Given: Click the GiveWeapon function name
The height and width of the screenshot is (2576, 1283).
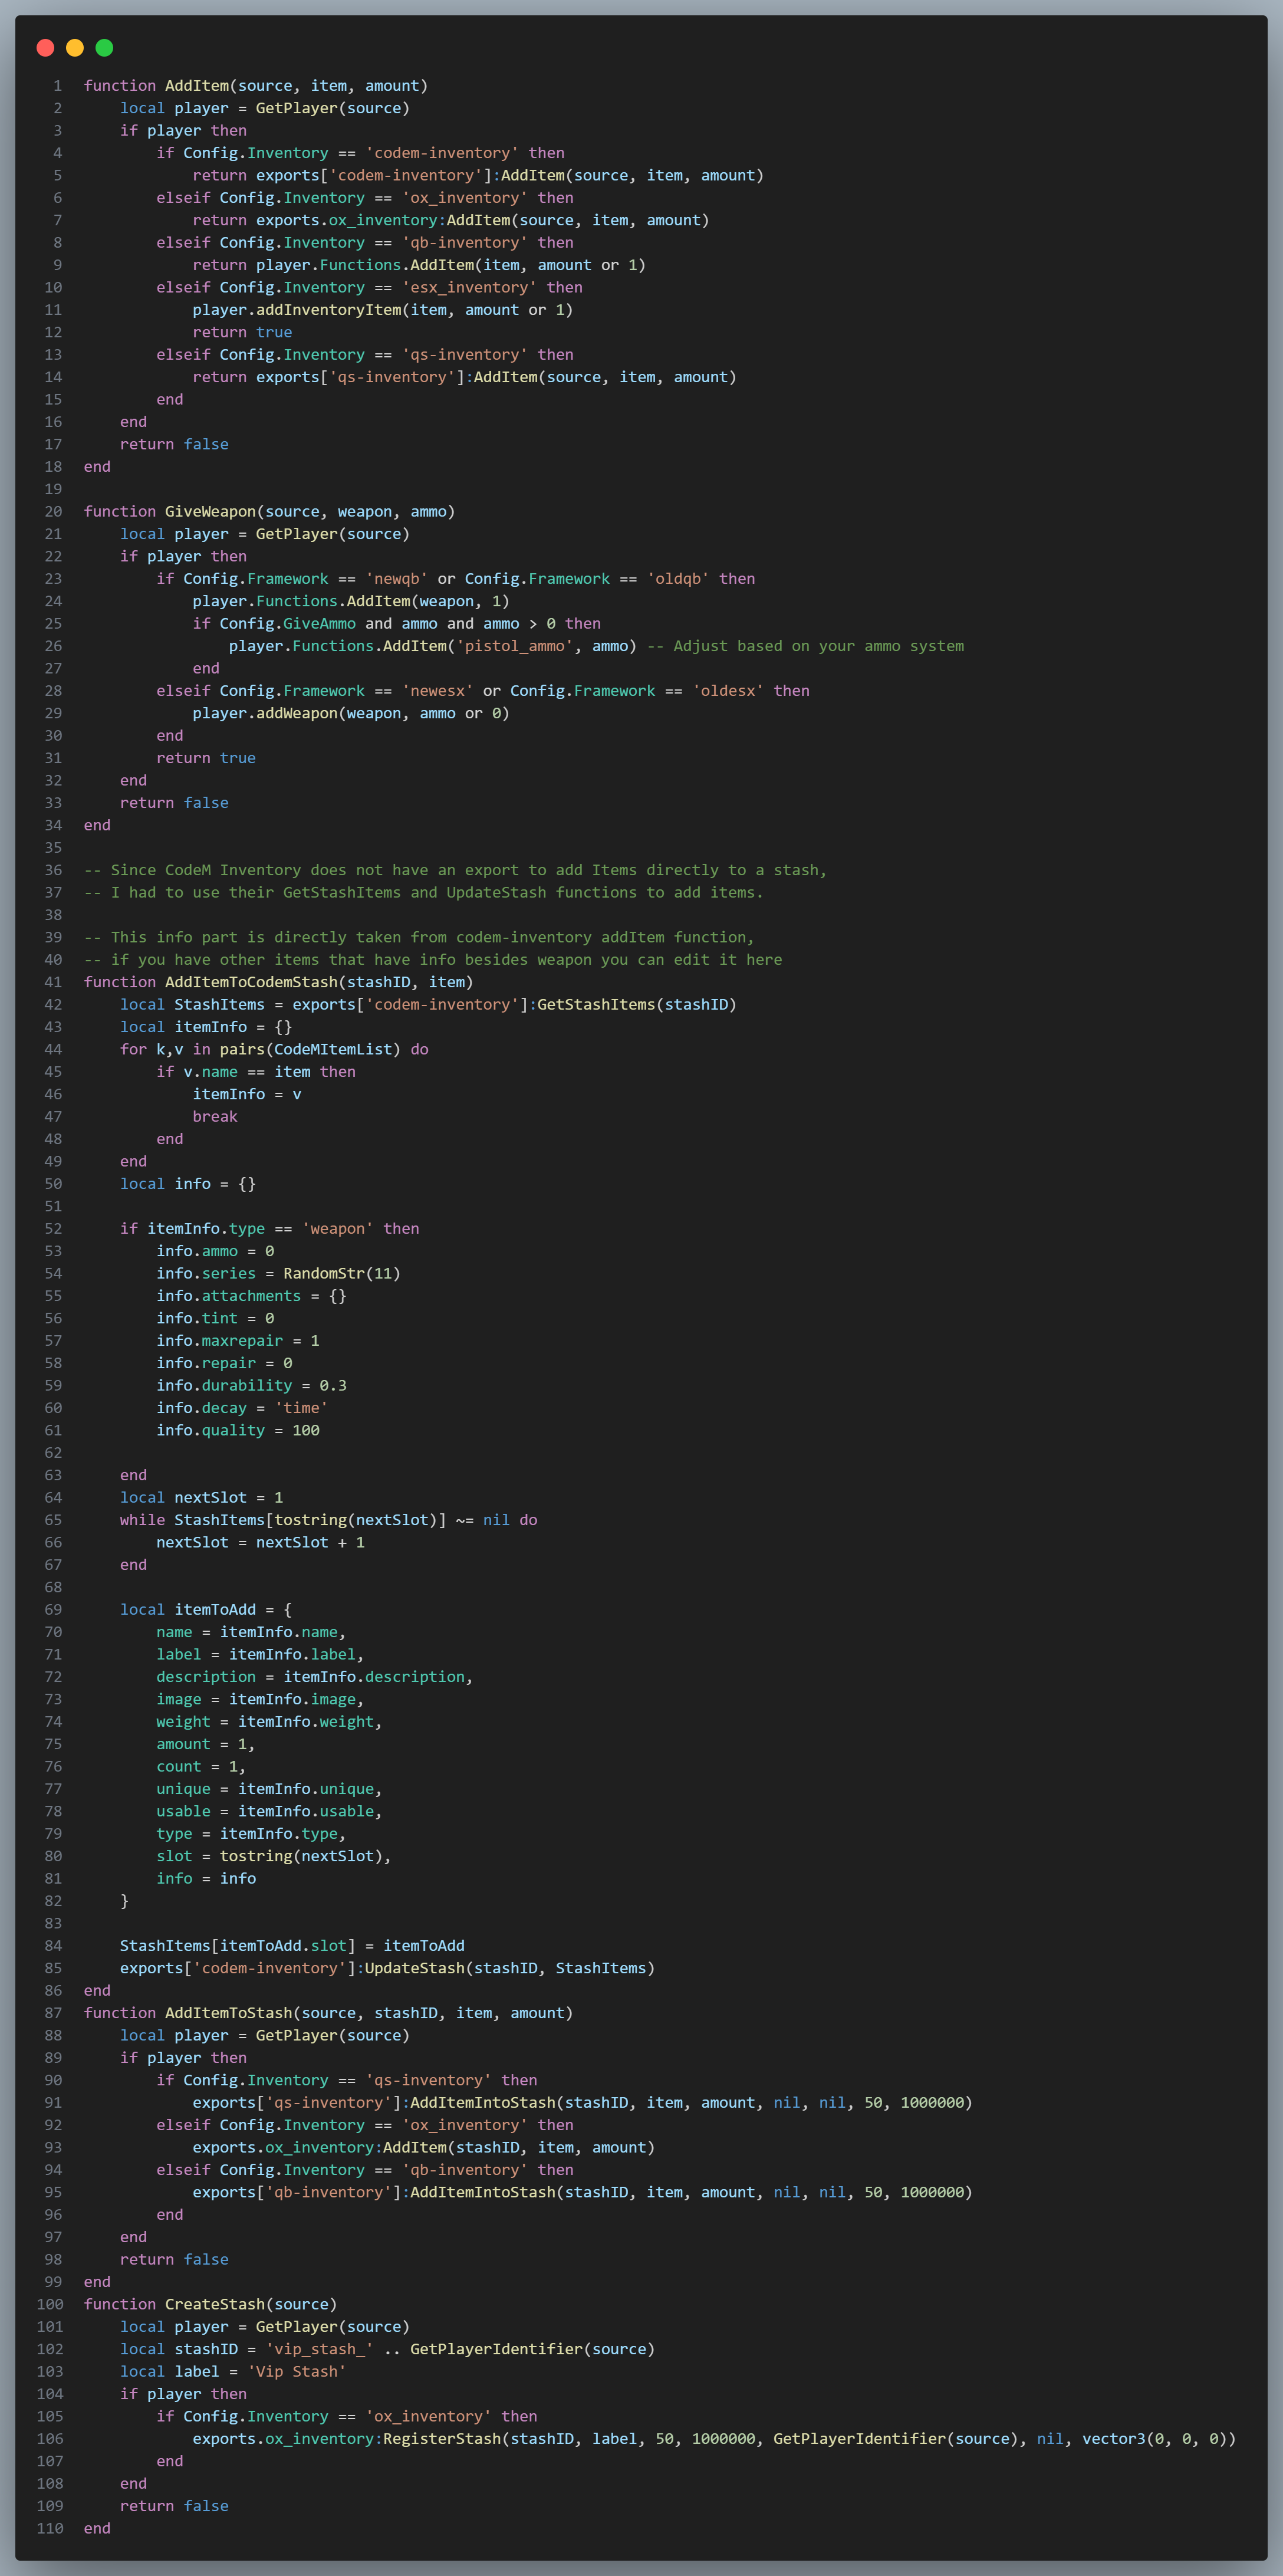Looking at the screenshot, I should tap(210, 511).
